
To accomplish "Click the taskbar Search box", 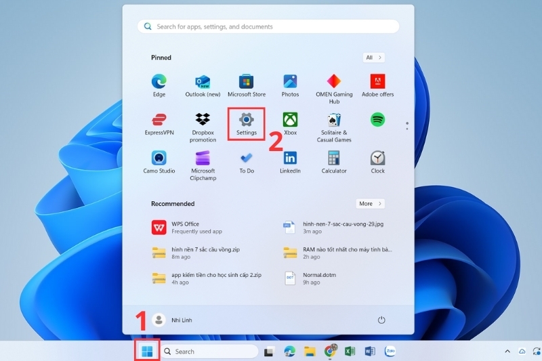I will [209, 352].
